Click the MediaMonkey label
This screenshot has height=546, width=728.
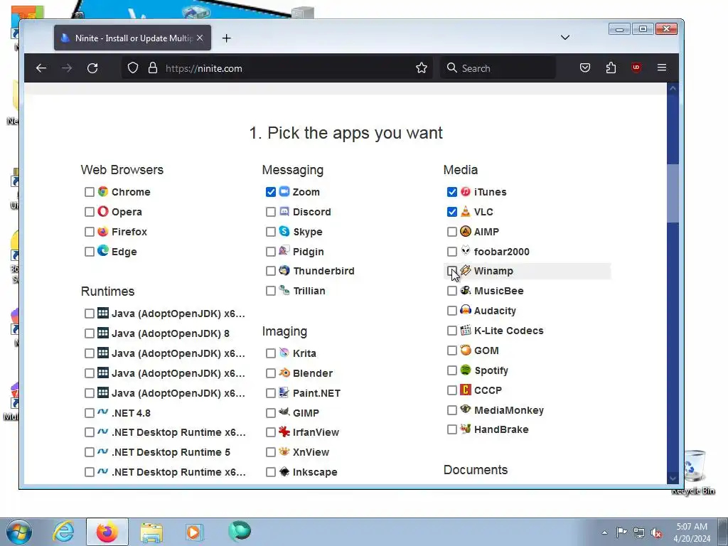509,410
